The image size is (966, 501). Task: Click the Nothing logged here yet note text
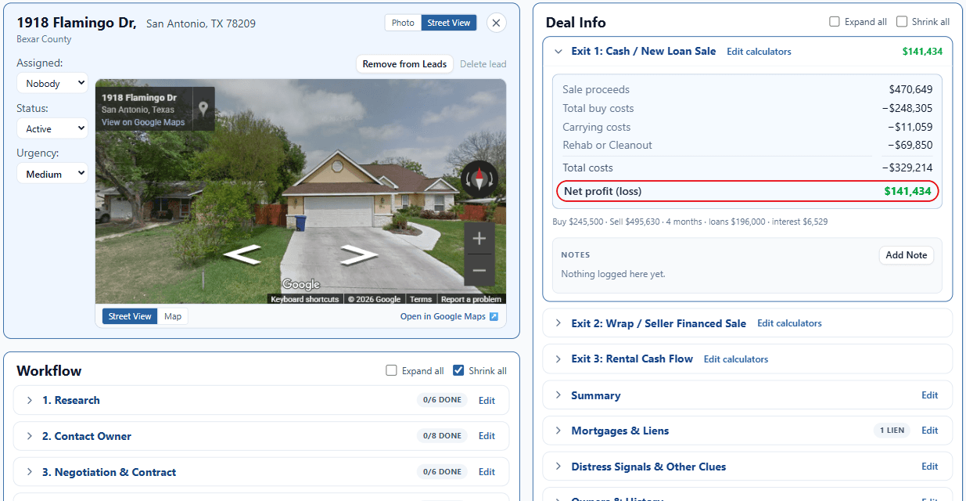613,274
